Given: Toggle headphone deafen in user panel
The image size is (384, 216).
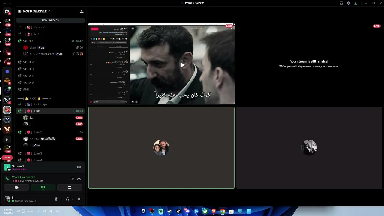Looking at the screenshot, I should (67, 199).
